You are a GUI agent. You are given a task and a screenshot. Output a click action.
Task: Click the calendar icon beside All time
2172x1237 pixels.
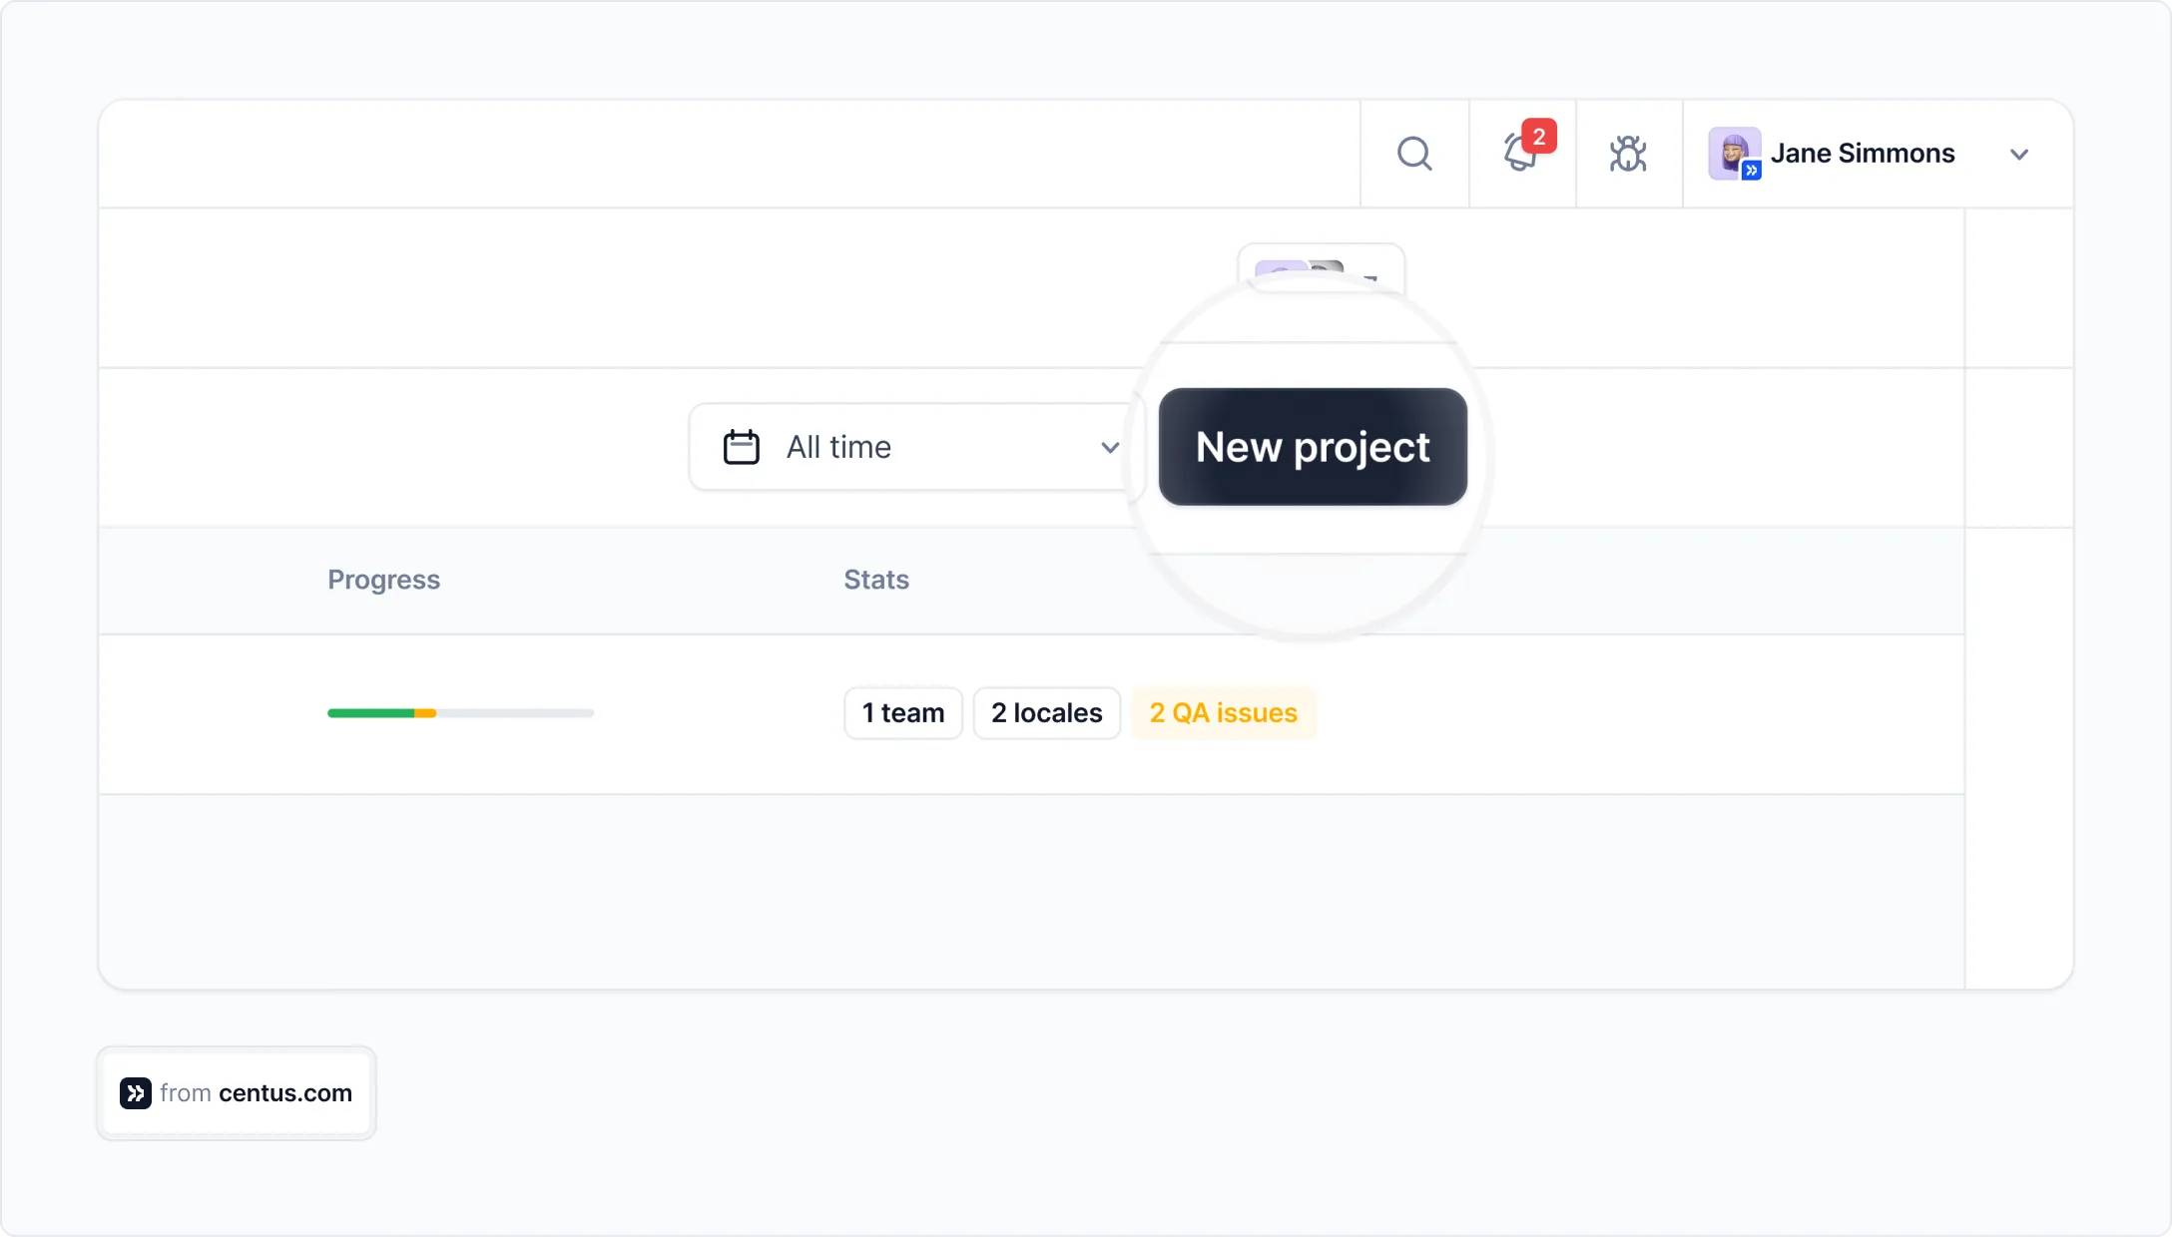point(742,447)
